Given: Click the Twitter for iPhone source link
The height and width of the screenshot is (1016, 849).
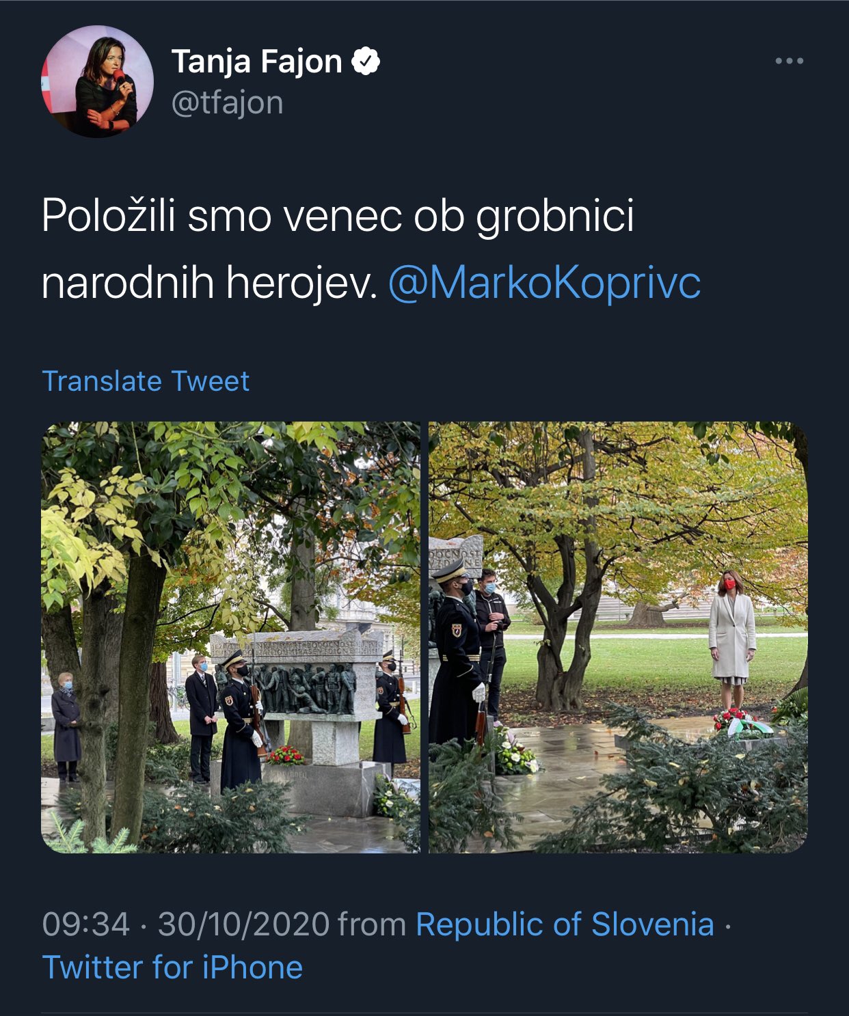Looking at the screenshot, I should 172,967.
